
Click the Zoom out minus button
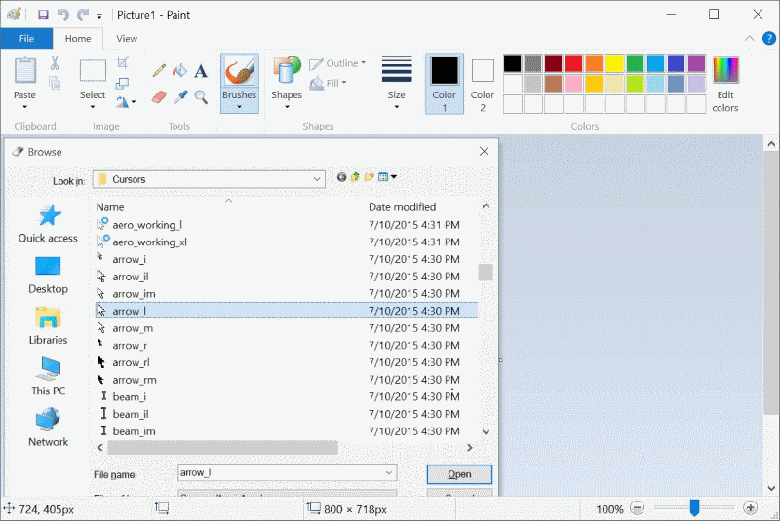point(638,508)
